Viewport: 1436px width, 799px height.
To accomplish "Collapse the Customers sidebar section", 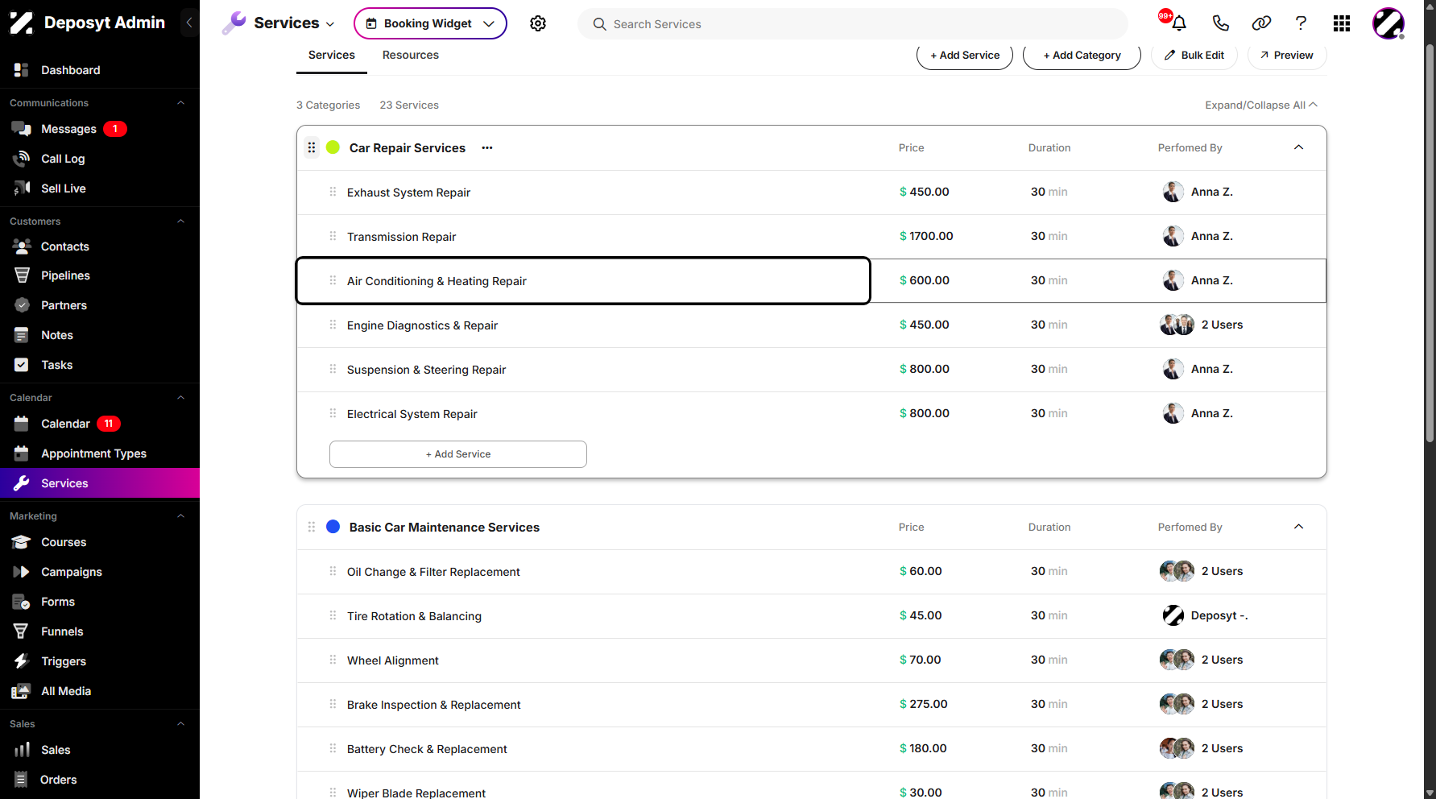I will [180, 221].
